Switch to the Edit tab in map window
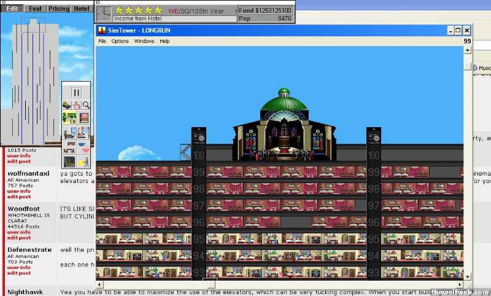491x296 pixels. 12,9
